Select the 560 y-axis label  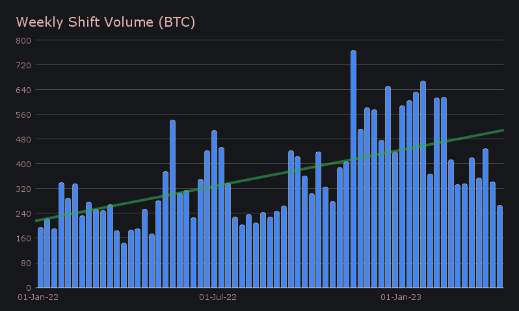pos(23,115)
